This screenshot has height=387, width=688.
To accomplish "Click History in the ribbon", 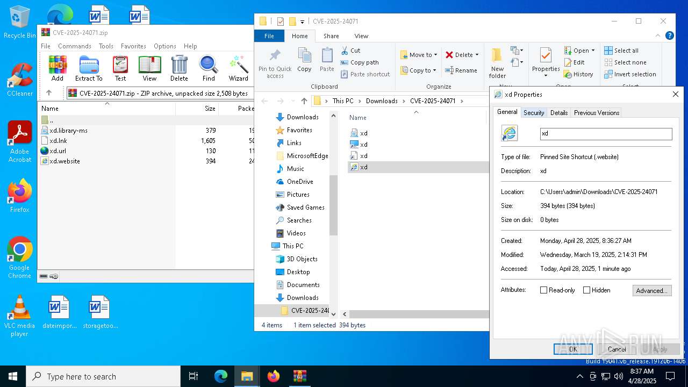I will (x=578, y=74).
